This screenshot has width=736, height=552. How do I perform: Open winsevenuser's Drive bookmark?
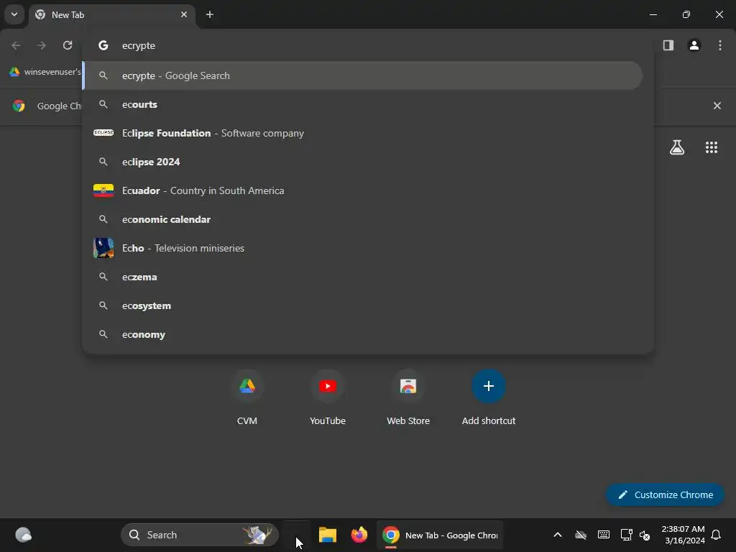(45, 72)
